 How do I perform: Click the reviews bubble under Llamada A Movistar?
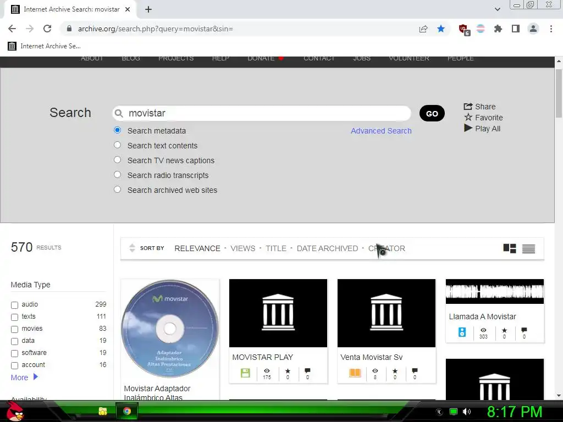(524, 330)
